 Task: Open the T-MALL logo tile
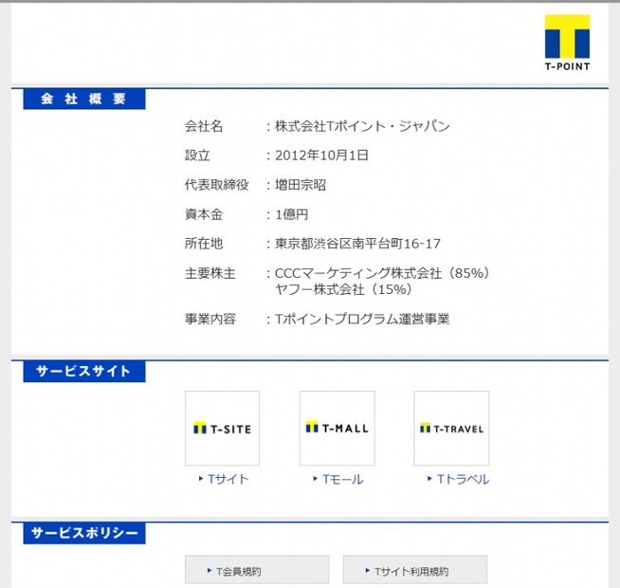coord(337,428)
